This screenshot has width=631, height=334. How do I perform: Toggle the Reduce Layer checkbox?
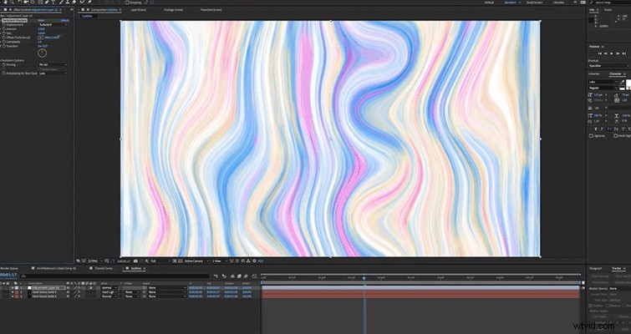coord(39,69)
